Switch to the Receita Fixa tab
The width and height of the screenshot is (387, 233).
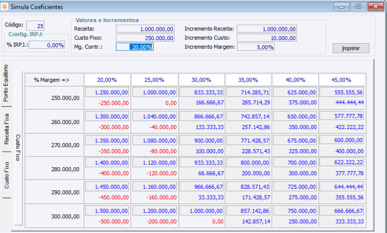[6, 129]
